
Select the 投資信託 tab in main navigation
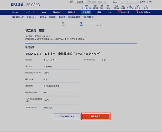coord(87,12)
